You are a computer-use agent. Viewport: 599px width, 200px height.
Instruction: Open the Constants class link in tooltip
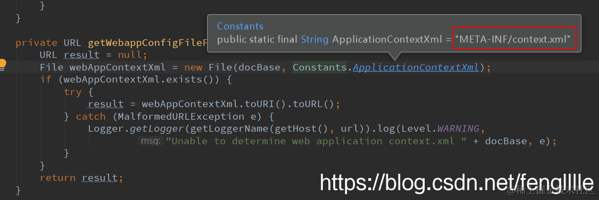pos(240,26)
